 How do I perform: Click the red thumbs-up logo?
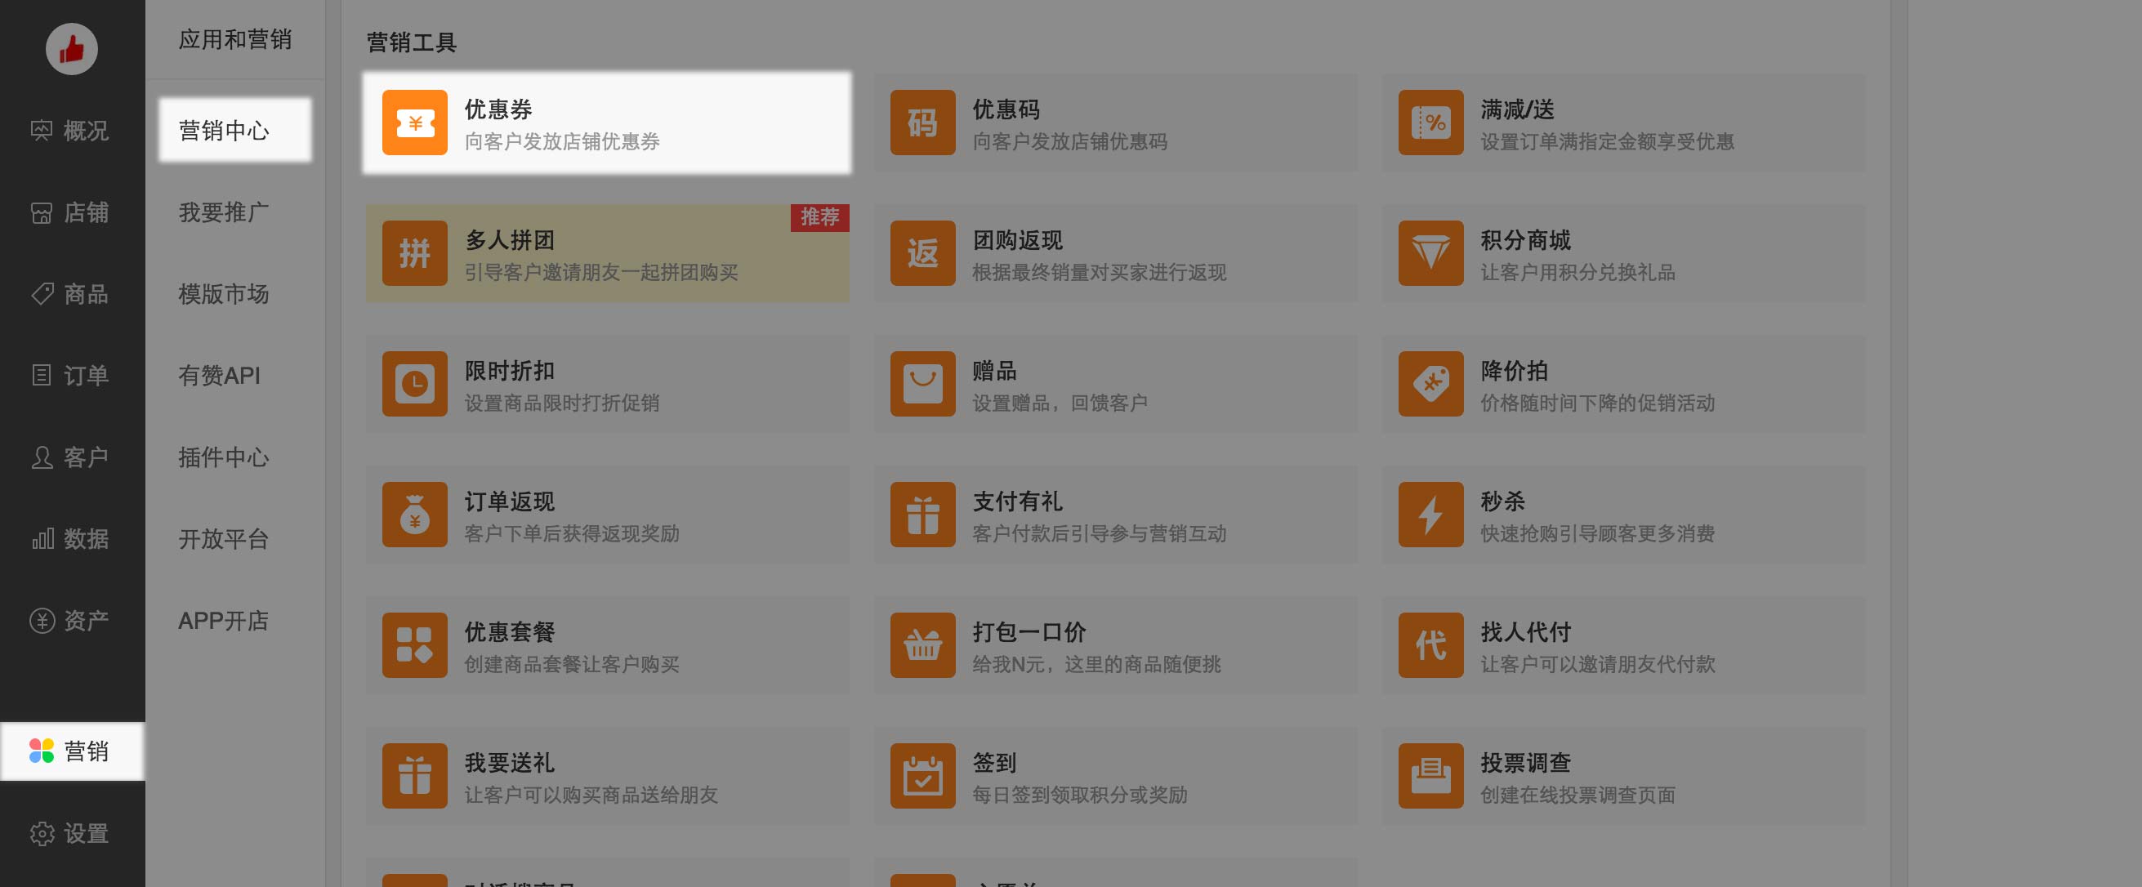[x=72, y=49]
